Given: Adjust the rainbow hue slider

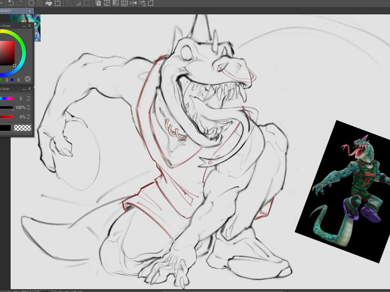Looking at the screenshot, I should pos(6,98).
